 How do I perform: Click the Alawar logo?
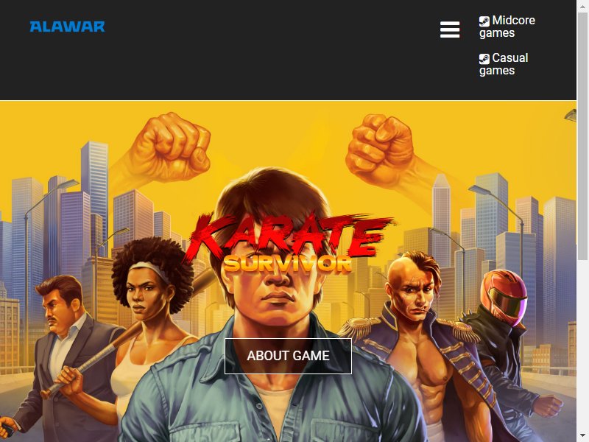67,27
